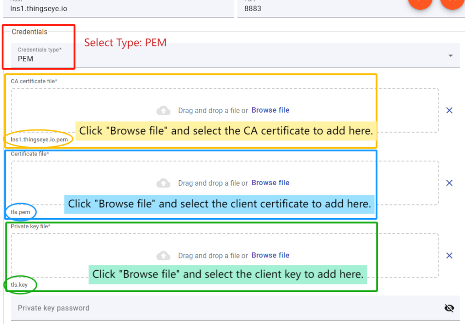Click the 'Drag and drop a file or' text for Certificate file
Image resolution: width=465 pixels, height=326 pixels.
tap(213, 183)
